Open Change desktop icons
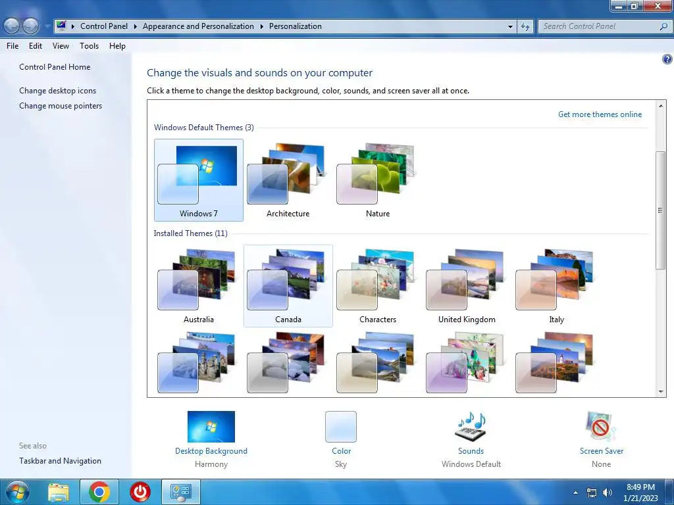The image size is (674, 505). 58,91
